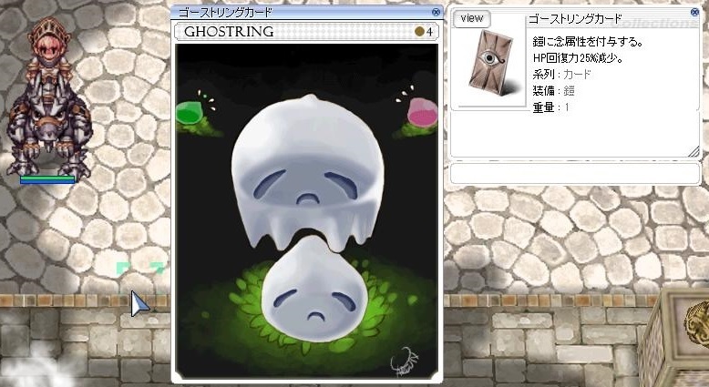Click the resize grip of the description window

(x=694, y=152)
